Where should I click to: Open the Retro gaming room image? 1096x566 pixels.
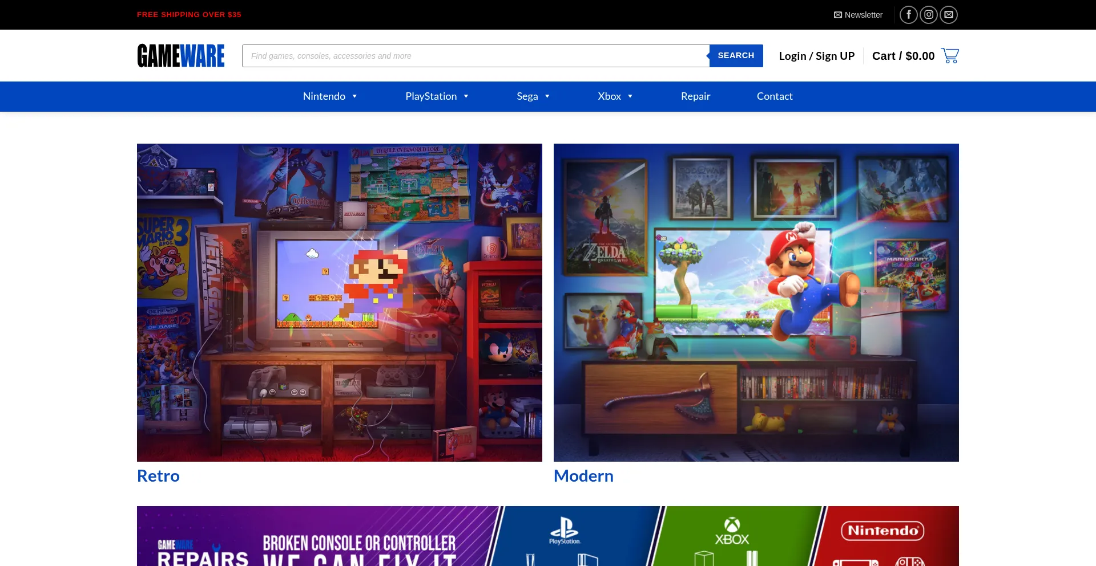[340, 303]
